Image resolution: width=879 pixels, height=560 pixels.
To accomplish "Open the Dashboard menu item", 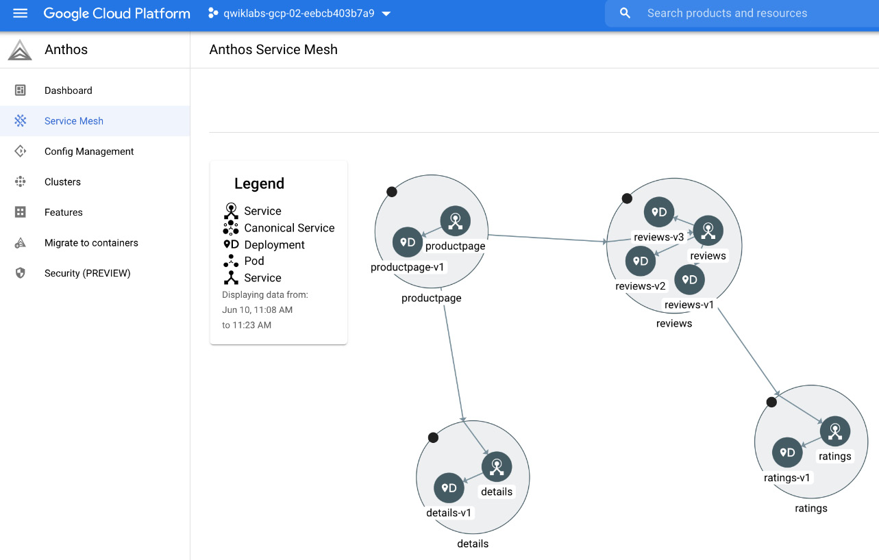I will 95,90.
